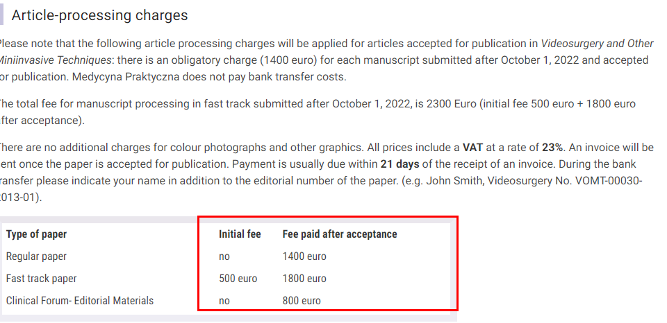667x323 pixels.
Task: Click the Fee paid after acceptance header
Action: (x=340, y=234)
